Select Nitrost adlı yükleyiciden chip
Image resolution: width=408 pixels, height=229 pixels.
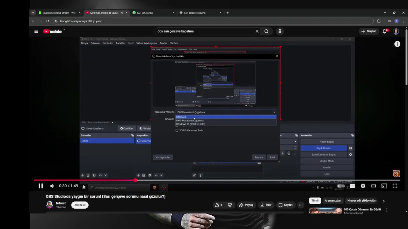(362, 201)
